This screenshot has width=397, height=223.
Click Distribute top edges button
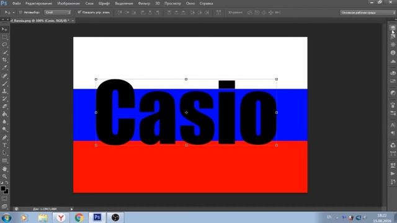coord(169,12)
